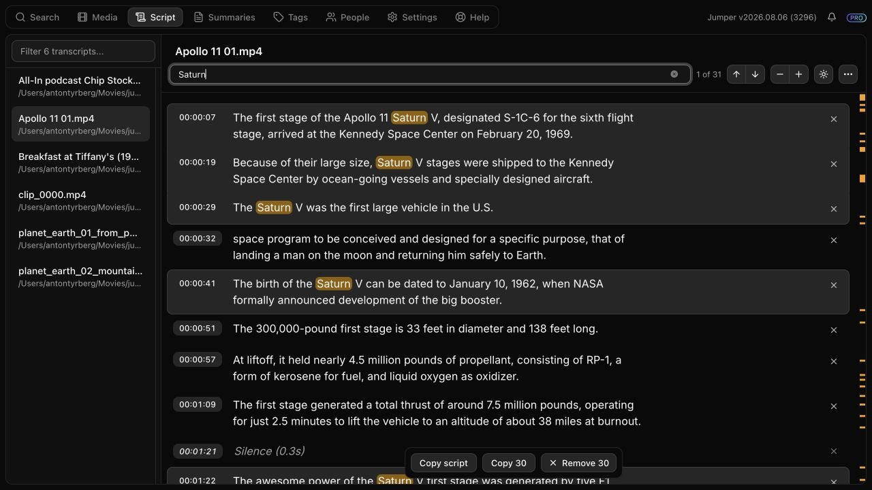872x490 pixels.
Task: Open the Summaries tab
Action: pos(224,17)
